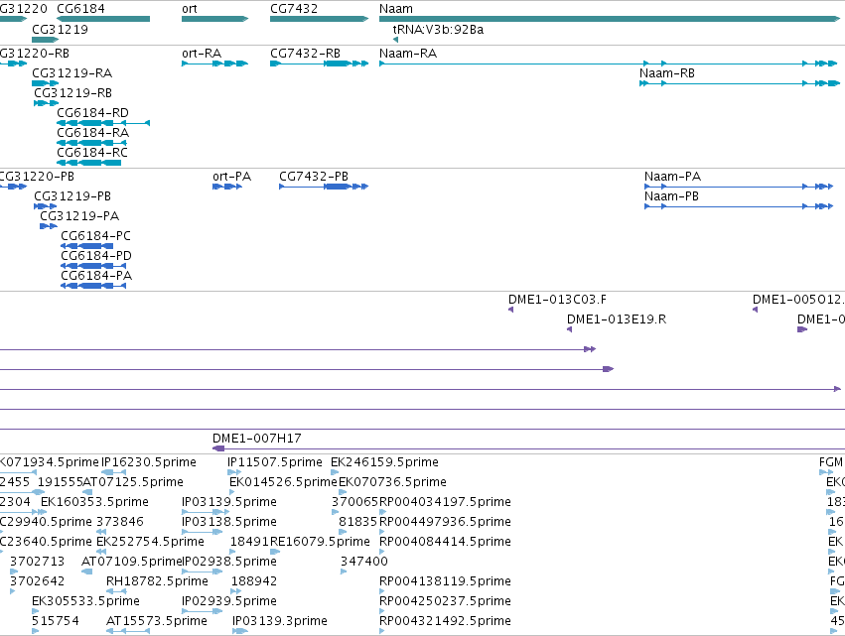This screenshot has width=845, height=636.
Task: Select the AT07125.5prime EST marker
Action: [87, 492]
